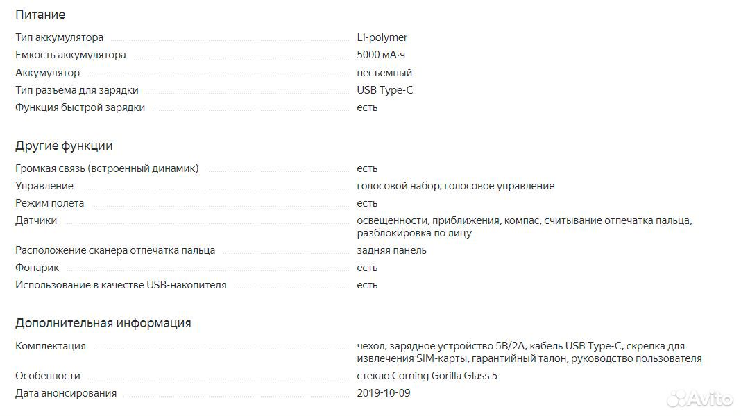
Task: Select the Режим полета label
Action: pos(50,203)
